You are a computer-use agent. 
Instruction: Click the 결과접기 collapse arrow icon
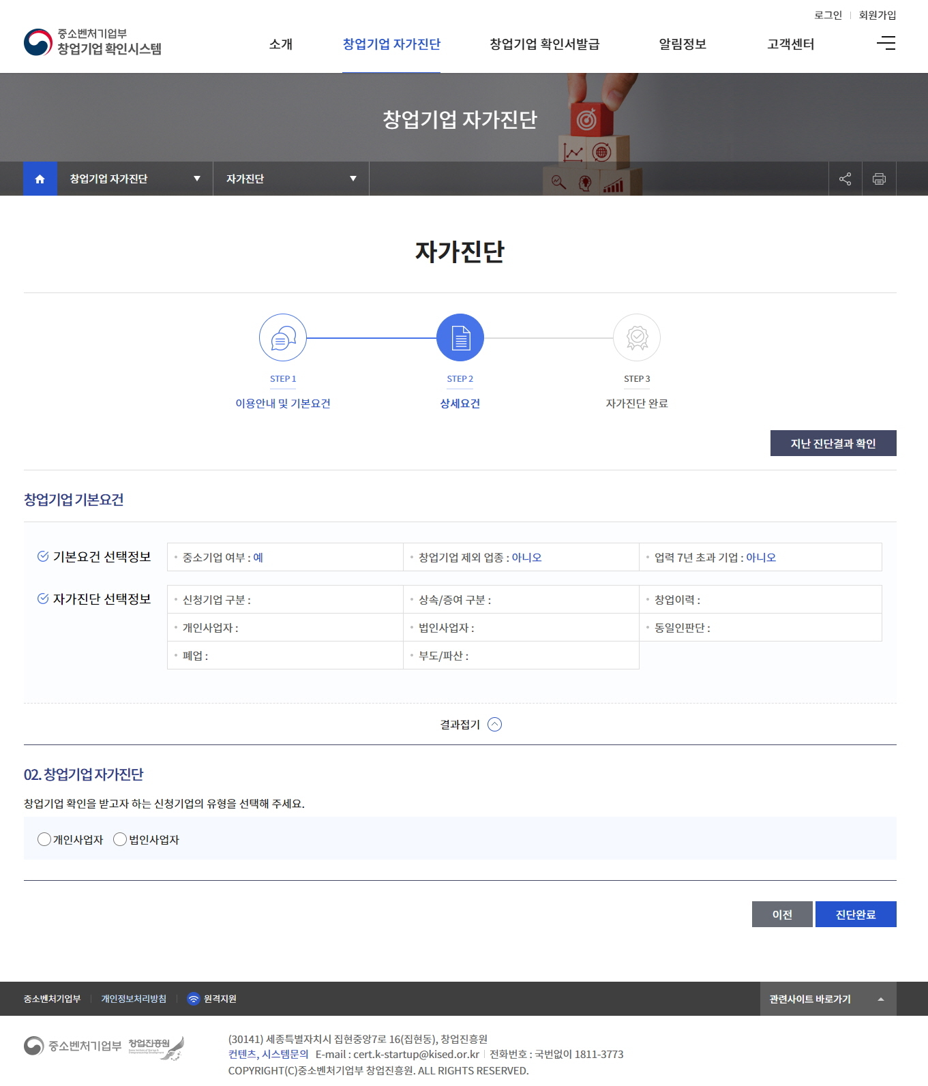(x=495, y=725)
